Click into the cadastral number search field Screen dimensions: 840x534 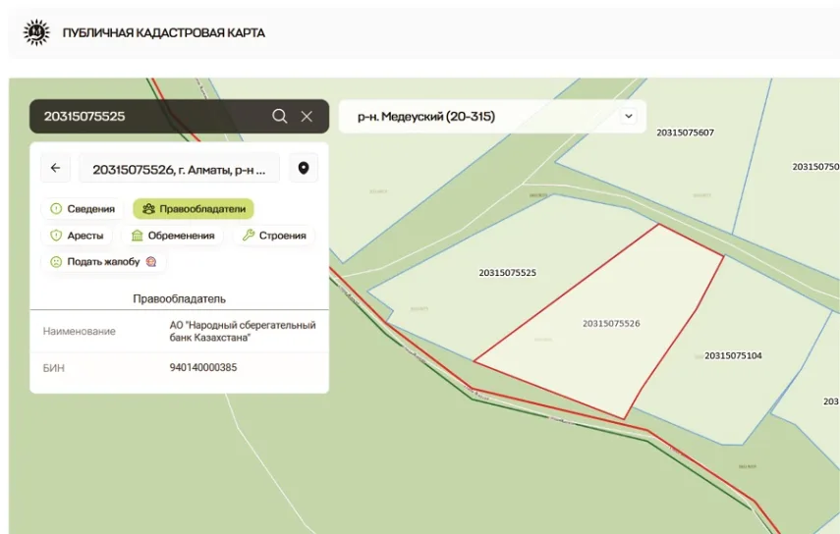click(x=147, y=116)
